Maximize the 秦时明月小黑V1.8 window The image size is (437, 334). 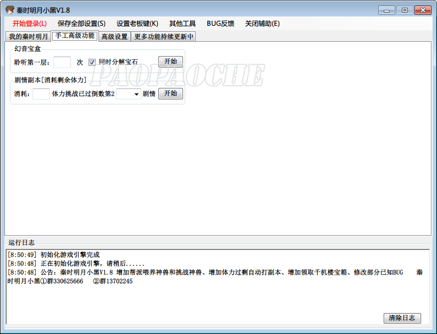405,10
